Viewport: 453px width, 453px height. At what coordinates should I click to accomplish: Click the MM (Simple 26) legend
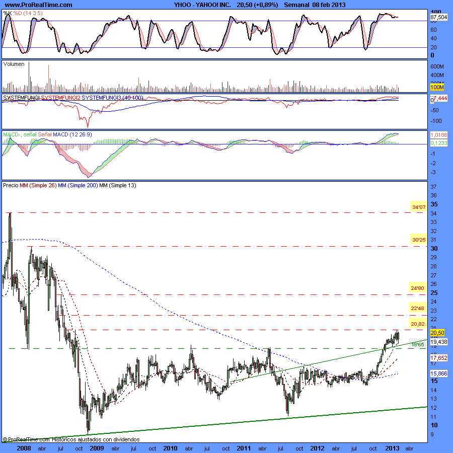[38, 185]
